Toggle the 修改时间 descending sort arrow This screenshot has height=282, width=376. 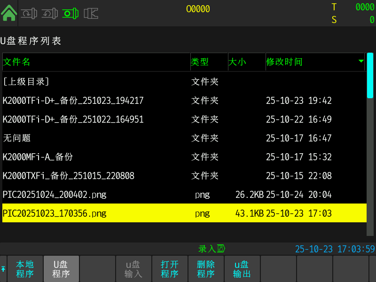[361, 62]
